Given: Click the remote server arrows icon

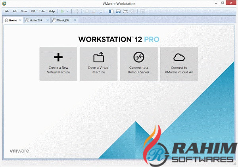Looking at the screenshot, I should pyautogui.click(x=139, y=57).
